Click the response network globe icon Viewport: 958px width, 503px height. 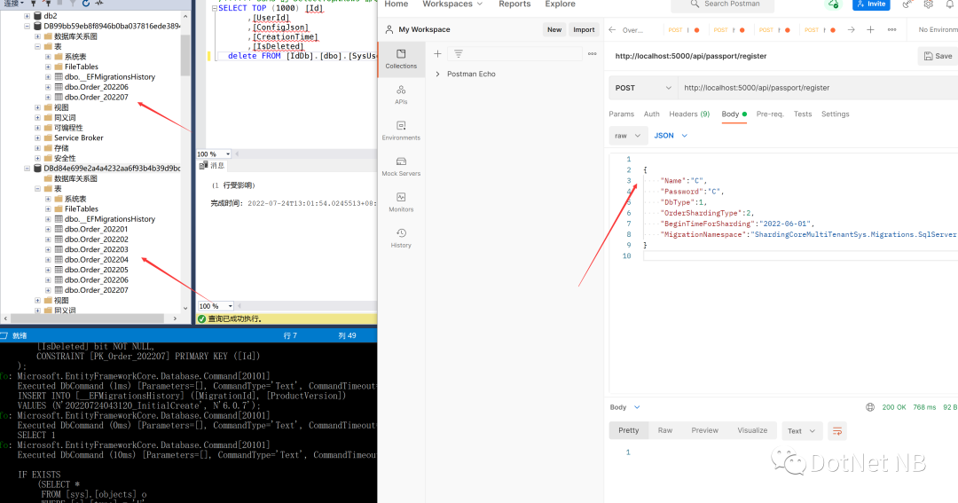[870, 407]
